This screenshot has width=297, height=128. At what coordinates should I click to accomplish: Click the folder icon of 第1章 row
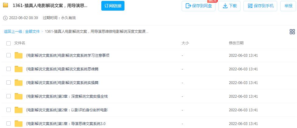[19, 123]
